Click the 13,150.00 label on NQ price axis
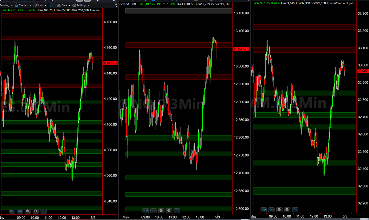Image resolution: width=369 pixels, height=220 pixels. tap(241, 13)
